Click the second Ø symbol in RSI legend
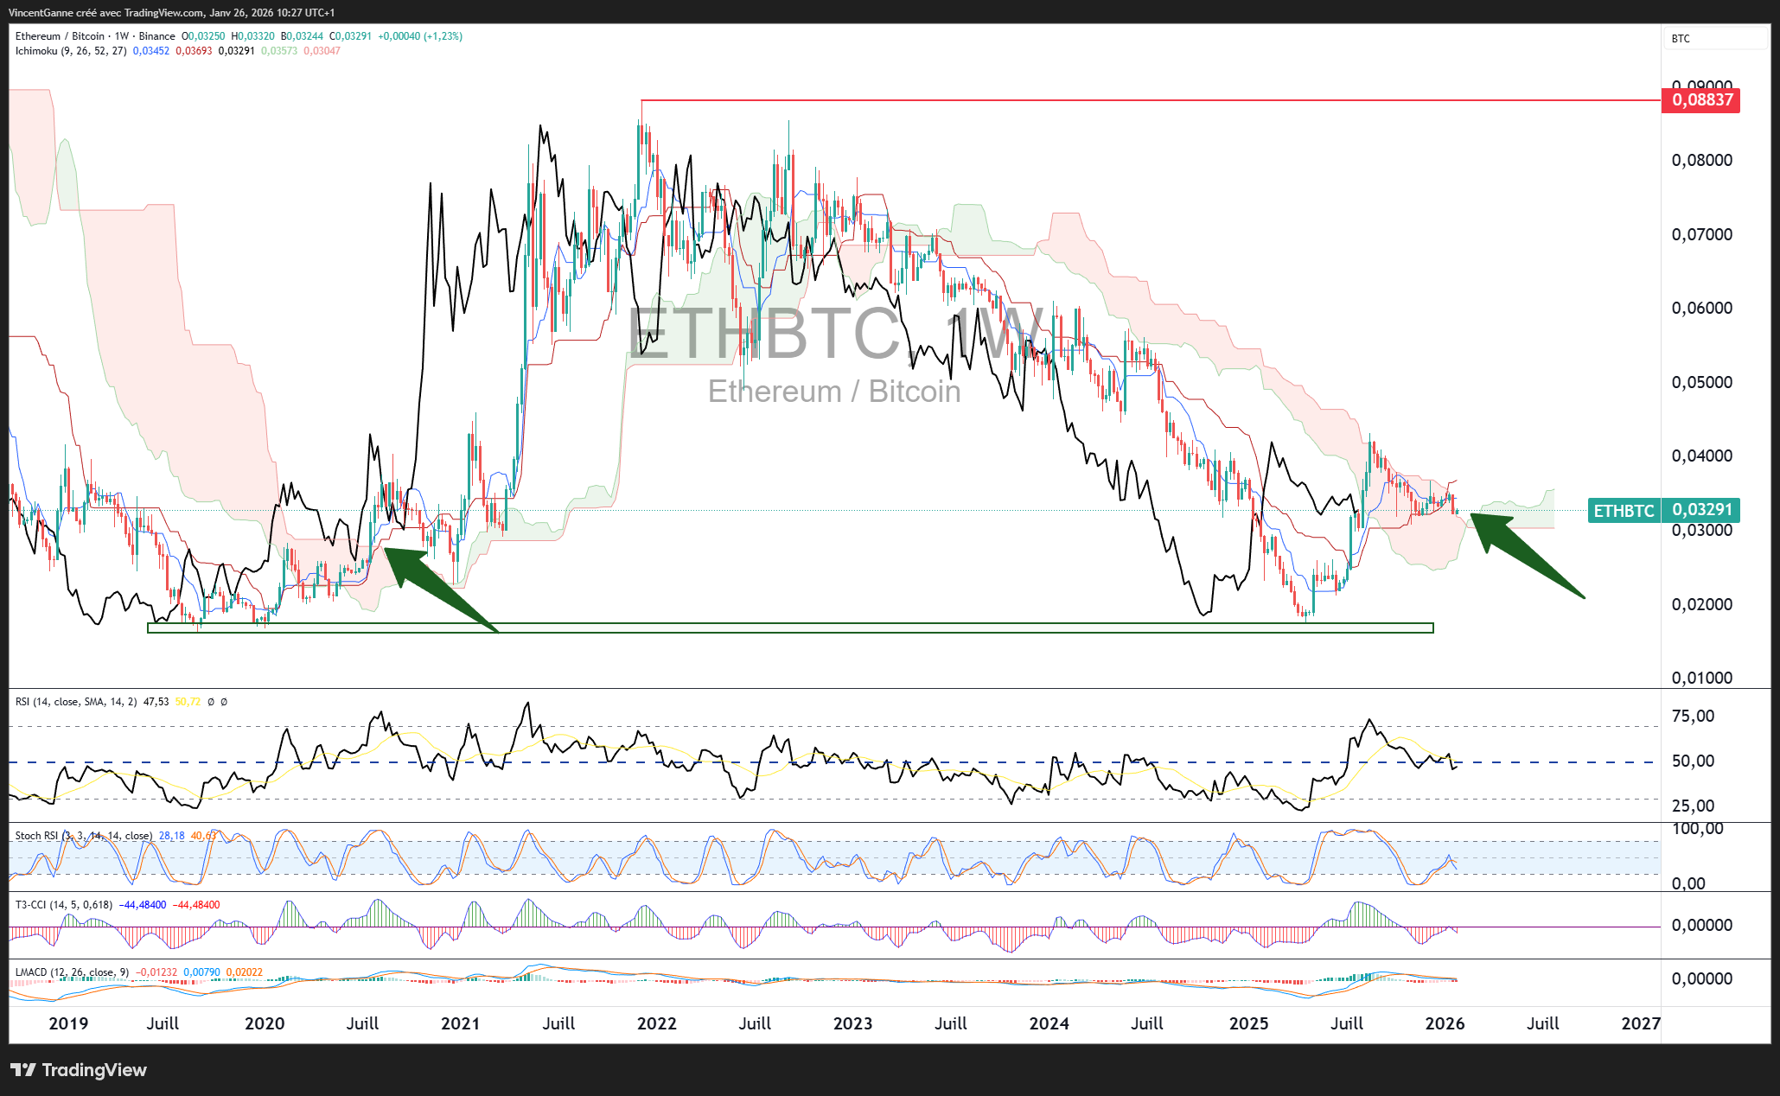The image size is (1780, 1096). 224,702
